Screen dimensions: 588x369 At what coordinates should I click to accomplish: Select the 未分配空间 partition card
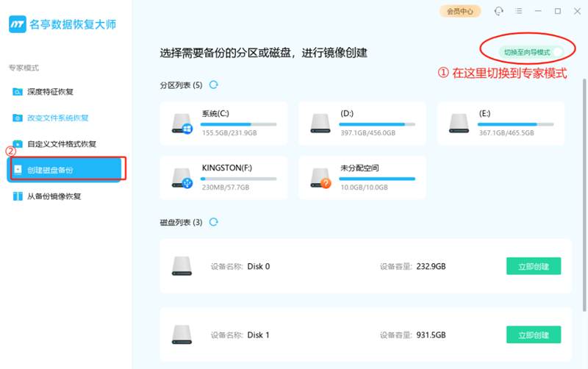tap(362, 178)
